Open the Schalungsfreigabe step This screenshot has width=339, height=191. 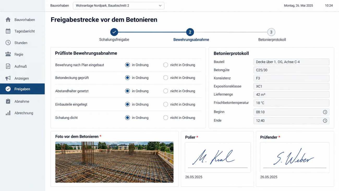pyautogui.click(x=114, y=40)
